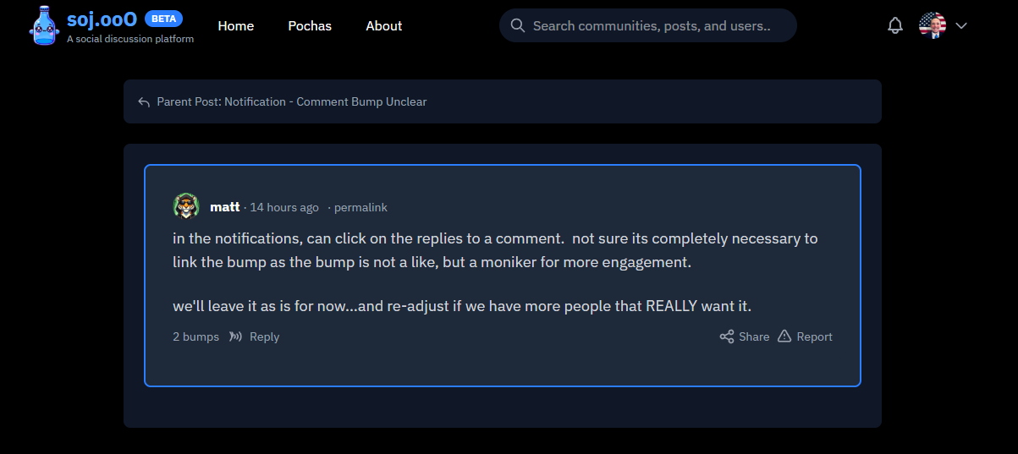Expand the account dropdown chevron
1018x454 pixels.
point(961,26)
